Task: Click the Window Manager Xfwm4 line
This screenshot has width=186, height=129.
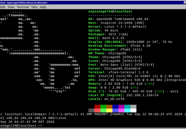Action: coord(115,49)
